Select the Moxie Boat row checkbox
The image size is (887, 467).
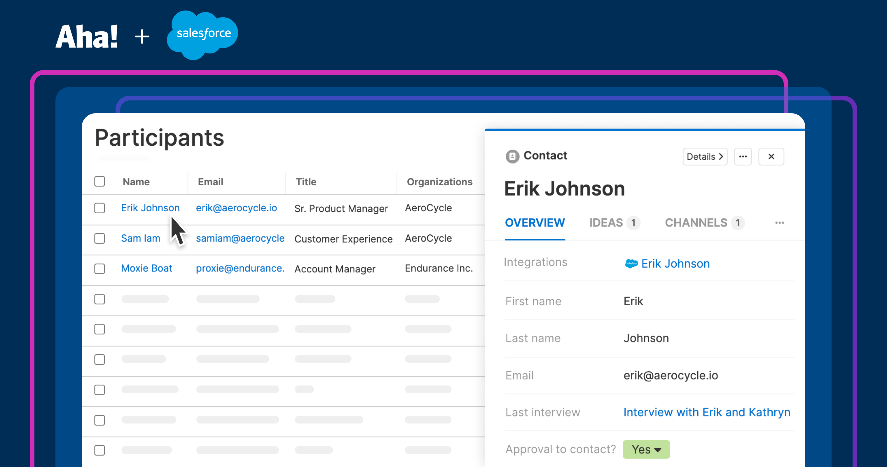[x=99, y=269]
